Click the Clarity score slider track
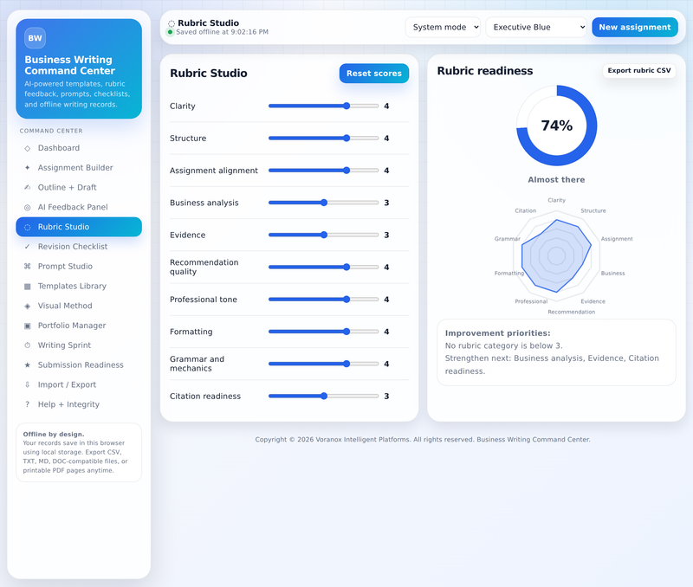Viewport: 693px width, 587px height. click(x=323, y=106)
